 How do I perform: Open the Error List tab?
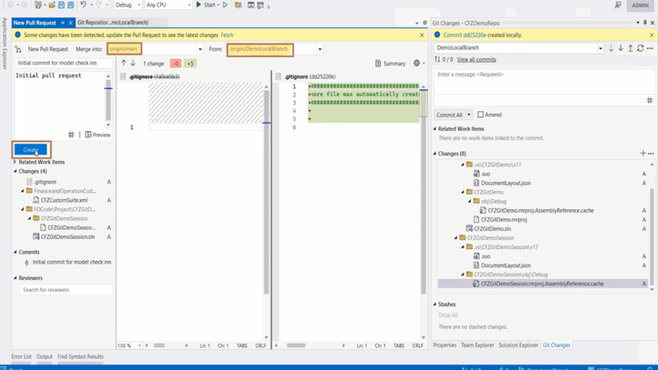21,357
